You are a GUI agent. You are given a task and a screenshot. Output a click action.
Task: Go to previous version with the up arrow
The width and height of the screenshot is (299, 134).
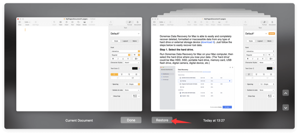coord(285,93)
